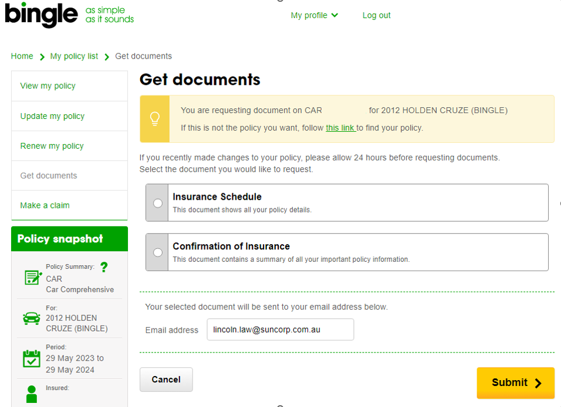The width and height of the screenshot is (561, 407).
Task: Click the Email address input field
Action: tap(280, 330)
